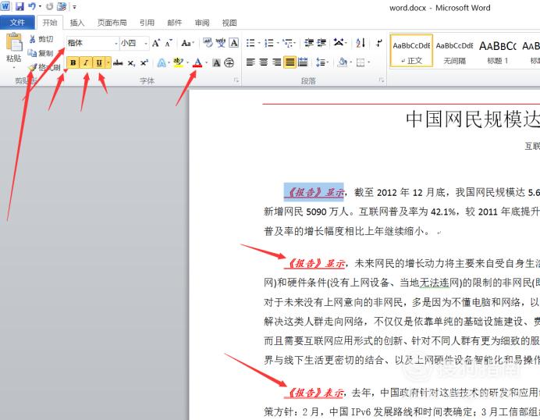Image resolution: width=540 pixels, height=420 pixels.
Task: Open the font color dropdown arrow
Action: coord(207,62)
